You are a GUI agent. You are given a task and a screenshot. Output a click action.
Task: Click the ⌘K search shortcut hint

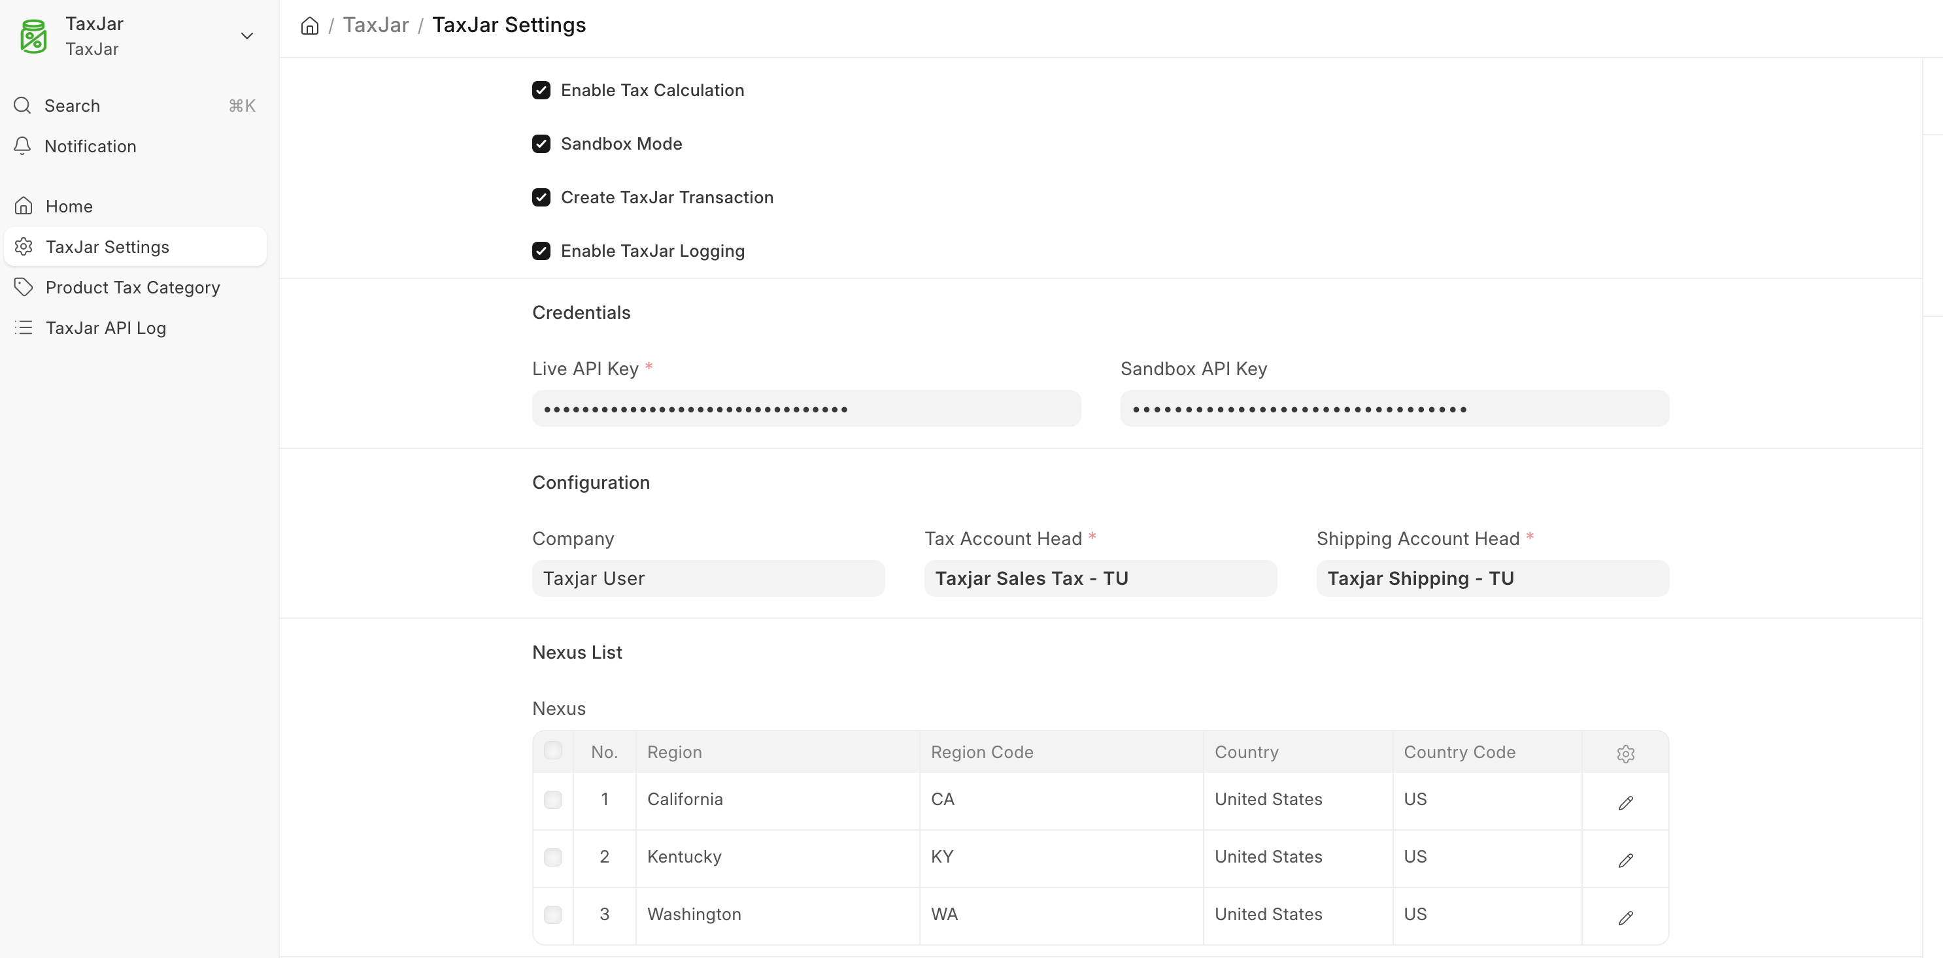242,105
